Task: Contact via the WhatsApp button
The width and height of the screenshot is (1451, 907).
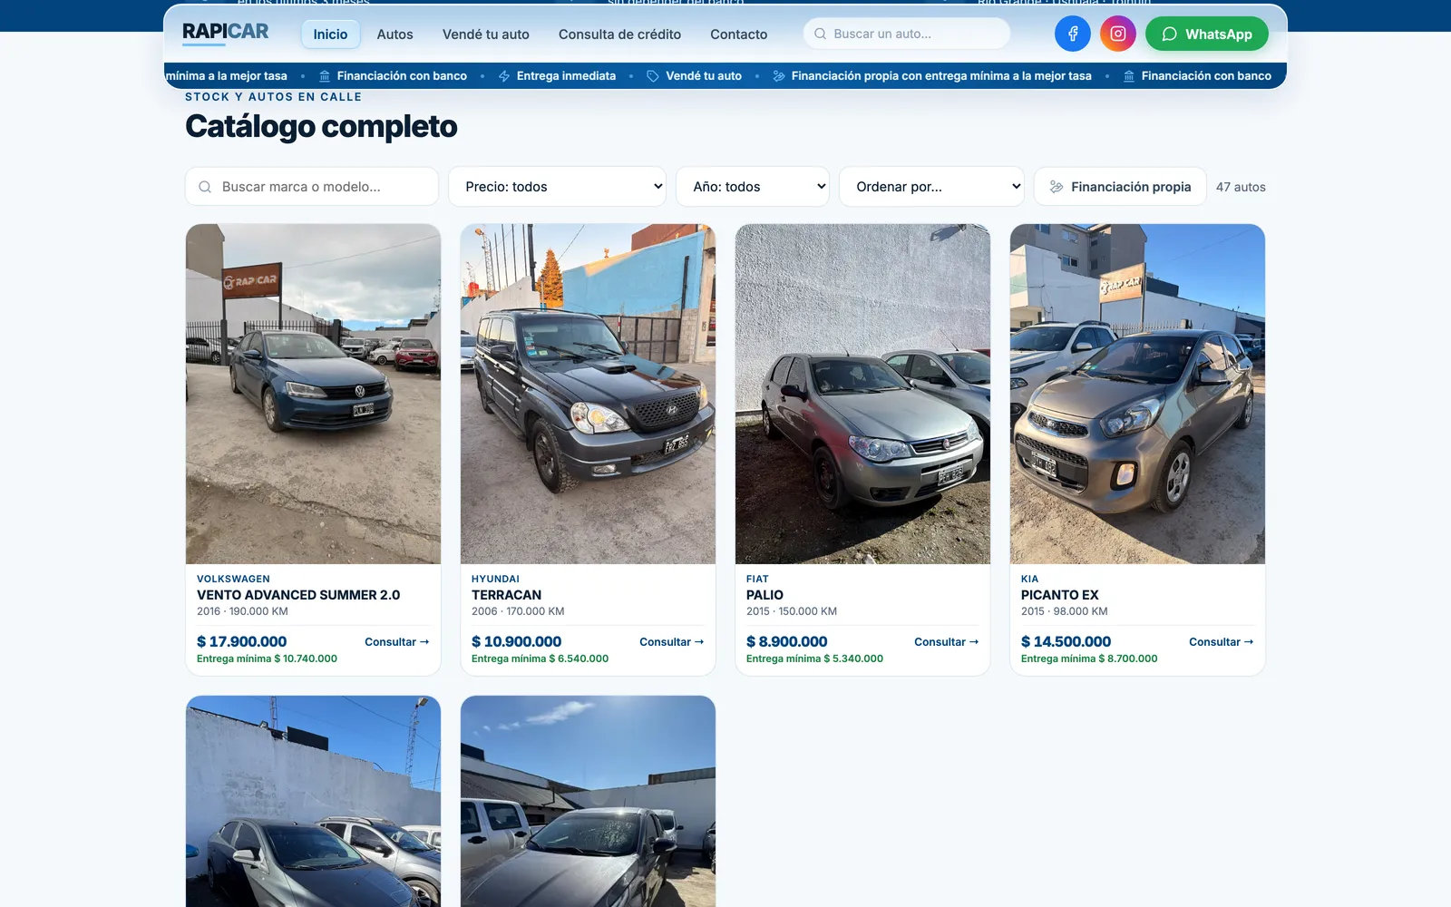Action: tap(1207, 34)
